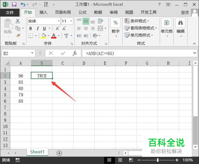The height and width of the screenshot is (164, 199).
Task: Switch to 审阅 Review tab
Action: (x=114, y=12)
